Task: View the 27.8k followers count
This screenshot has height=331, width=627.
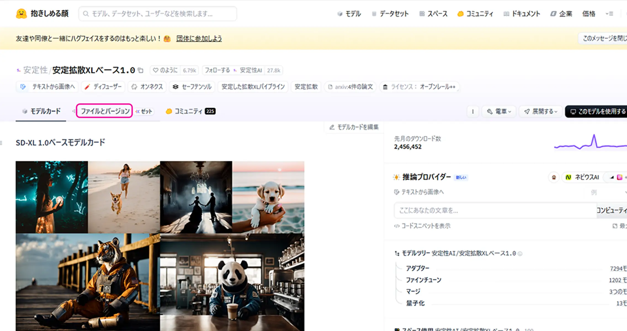Action: pyautogui.click(x=273, y=70)
